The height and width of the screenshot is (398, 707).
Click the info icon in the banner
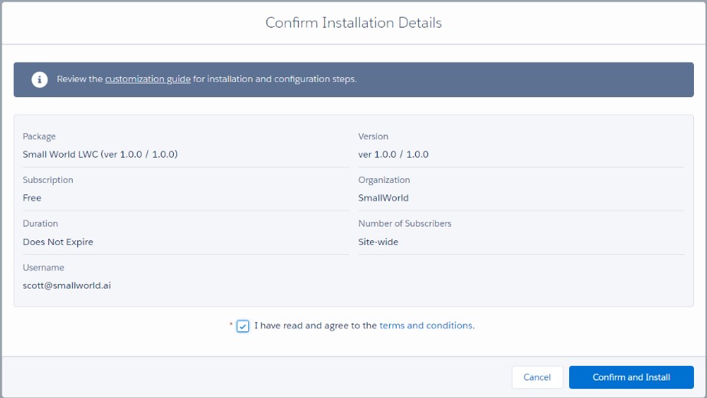(x=39, y=80)
